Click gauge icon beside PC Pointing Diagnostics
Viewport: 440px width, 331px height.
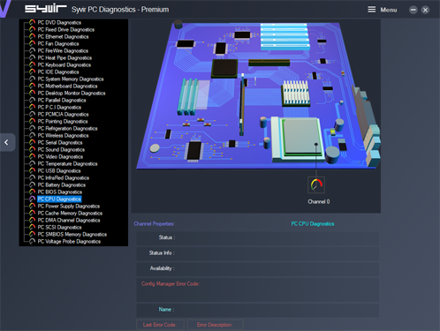click(x=32, y=121)
